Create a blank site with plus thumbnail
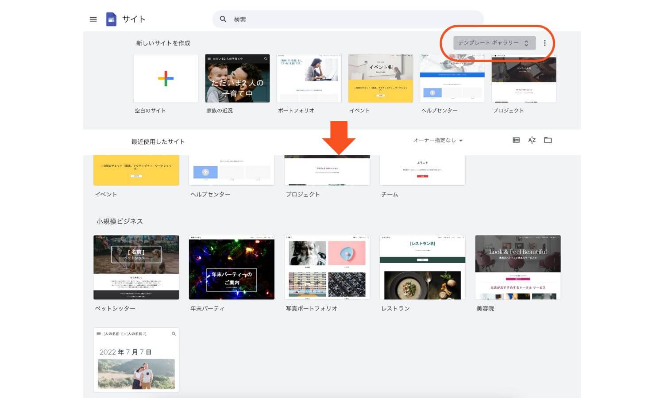664x398 pixels. tap(166, 78)
